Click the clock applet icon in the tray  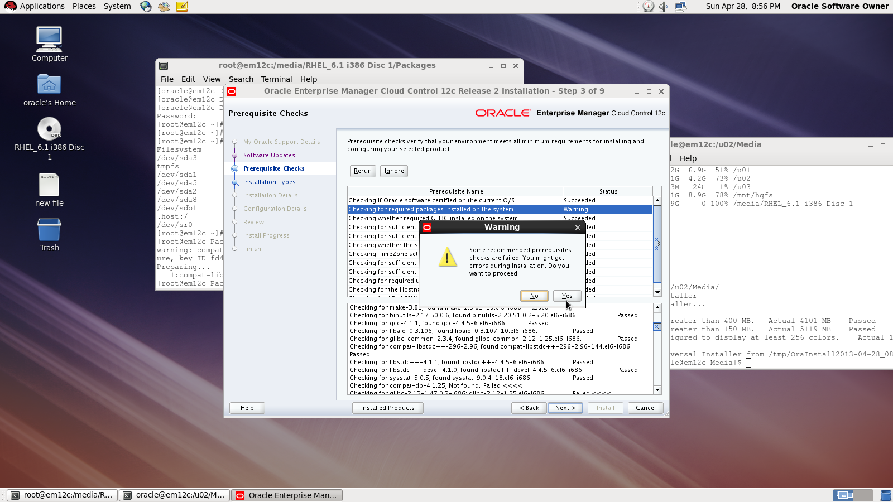point(647,7)
